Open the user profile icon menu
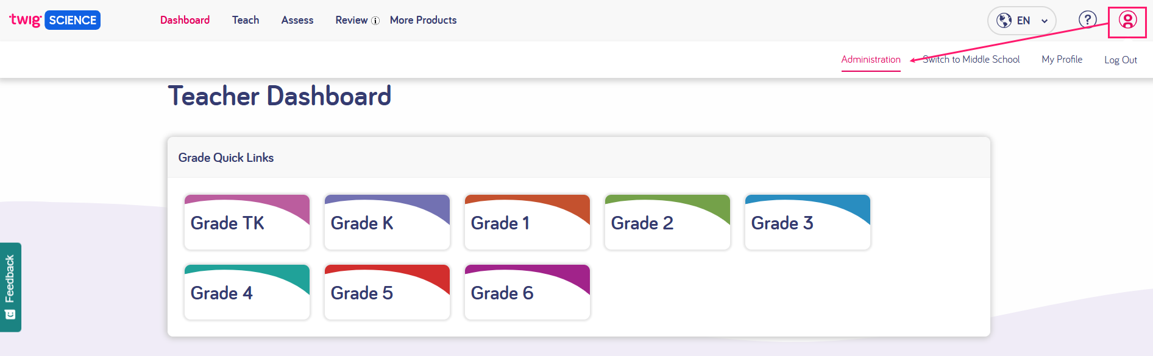1153x356 pixels. [1127, 21]
